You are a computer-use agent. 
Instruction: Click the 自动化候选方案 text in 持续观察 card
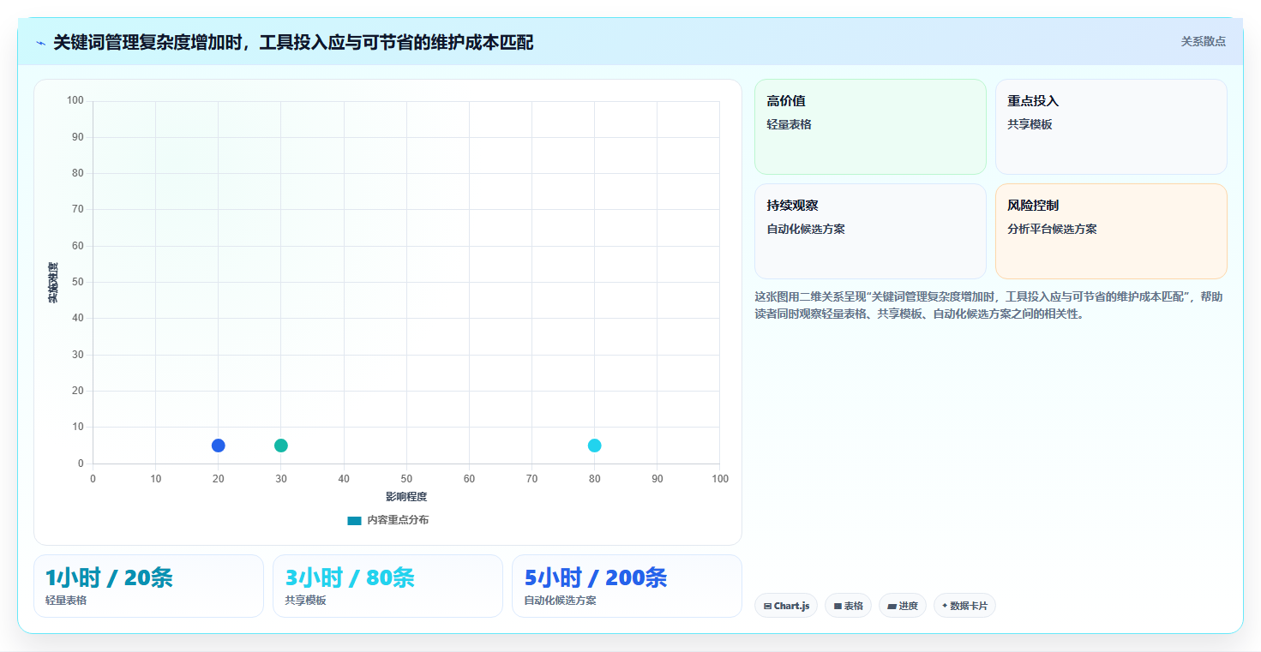(806, 229)
